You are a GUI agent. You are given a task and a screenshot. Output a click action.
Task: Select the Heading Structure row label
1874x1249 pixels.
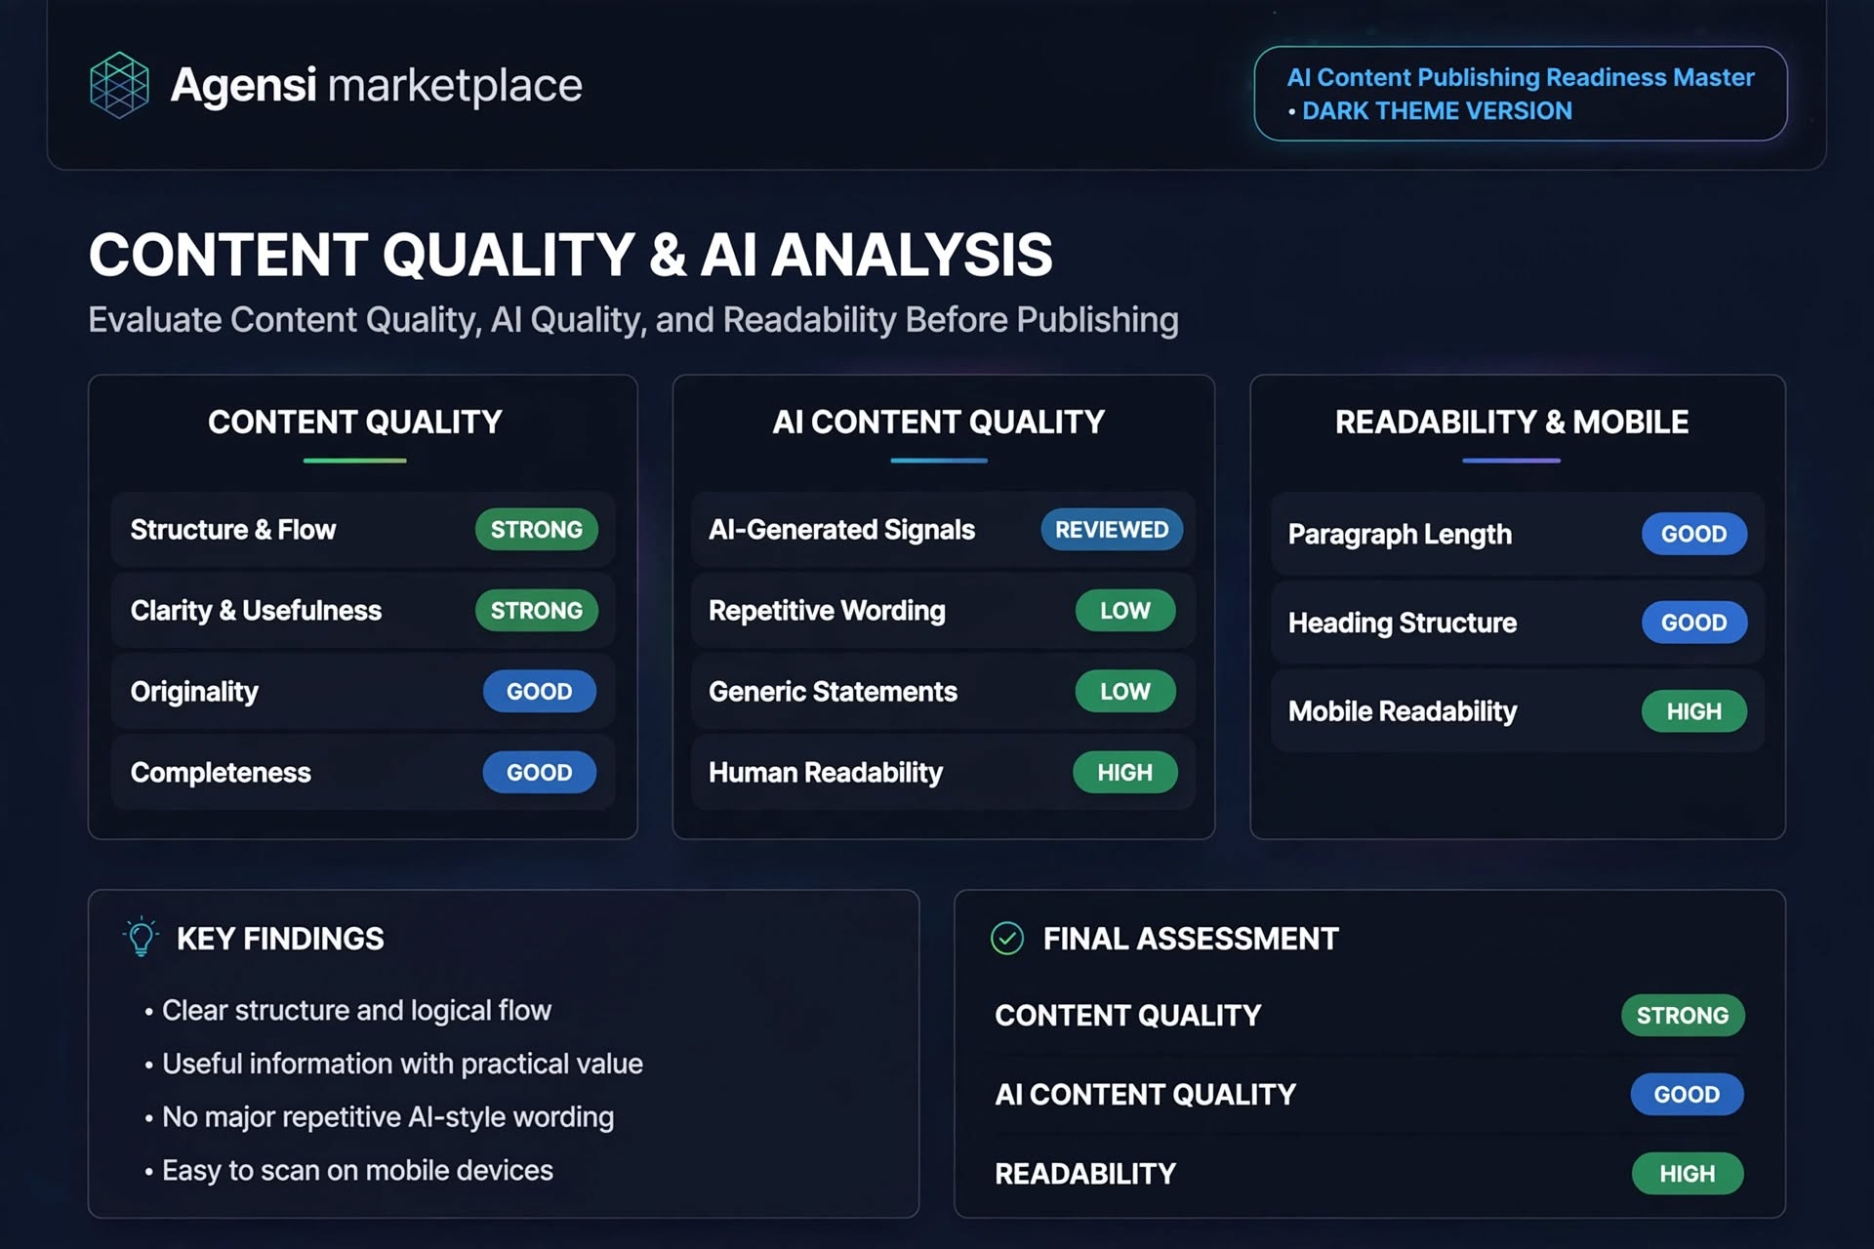[1403, 623]
